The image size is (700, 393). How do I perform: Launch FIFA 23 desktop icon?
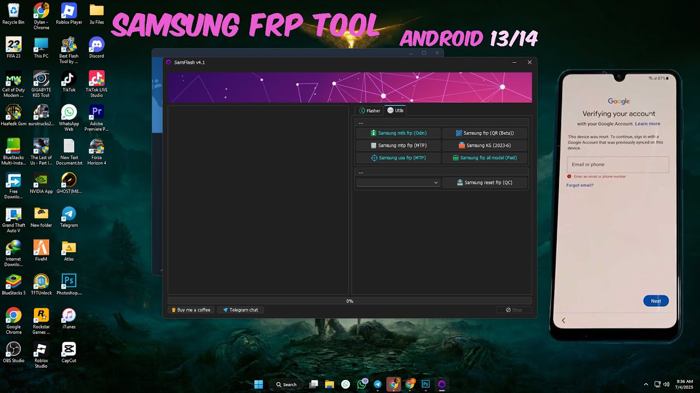tap(14, 48)
